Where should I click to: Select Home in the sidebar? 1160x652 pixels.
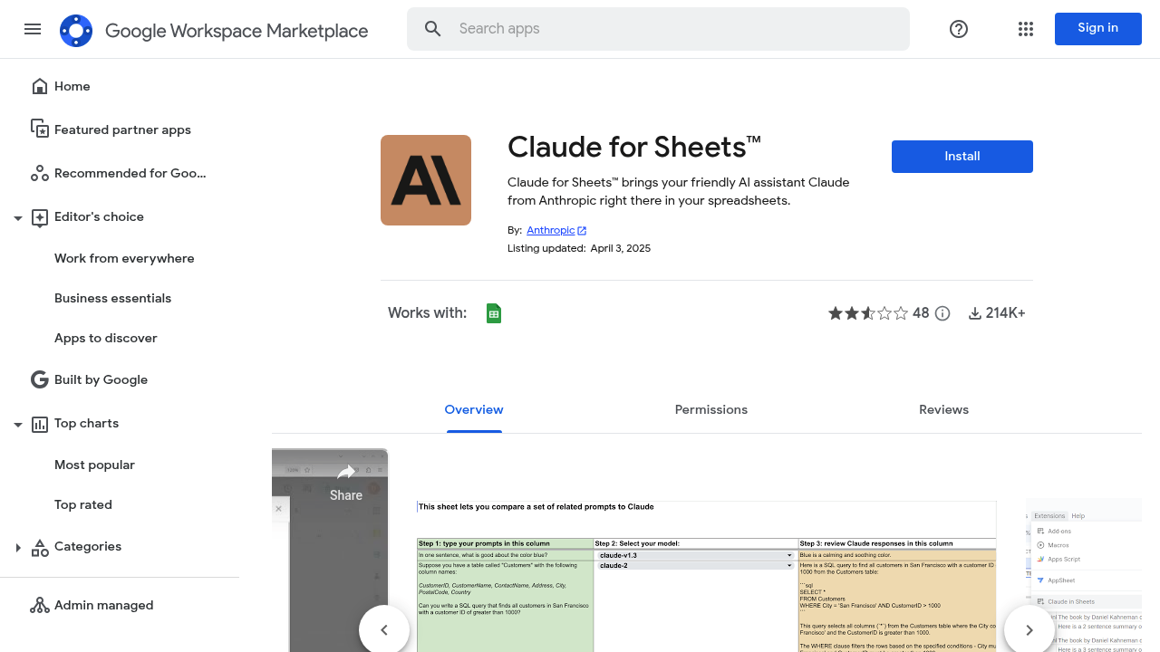[x=72, y=86]
